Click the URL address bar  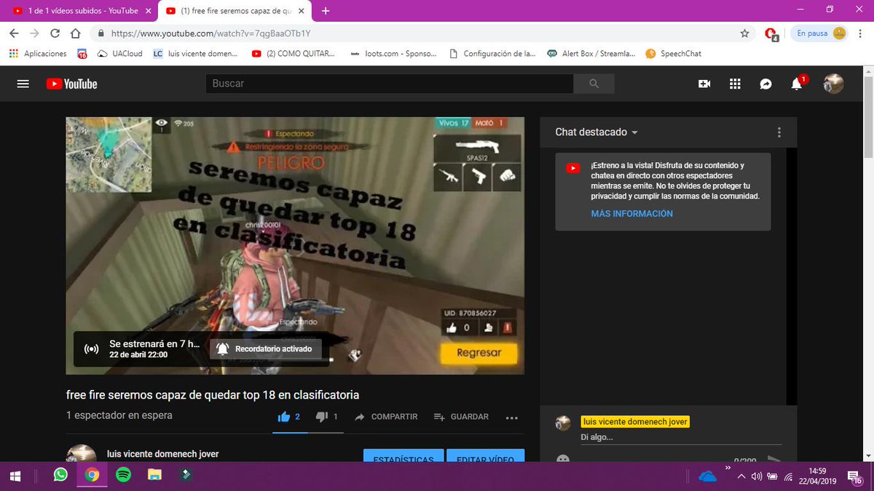422,33
